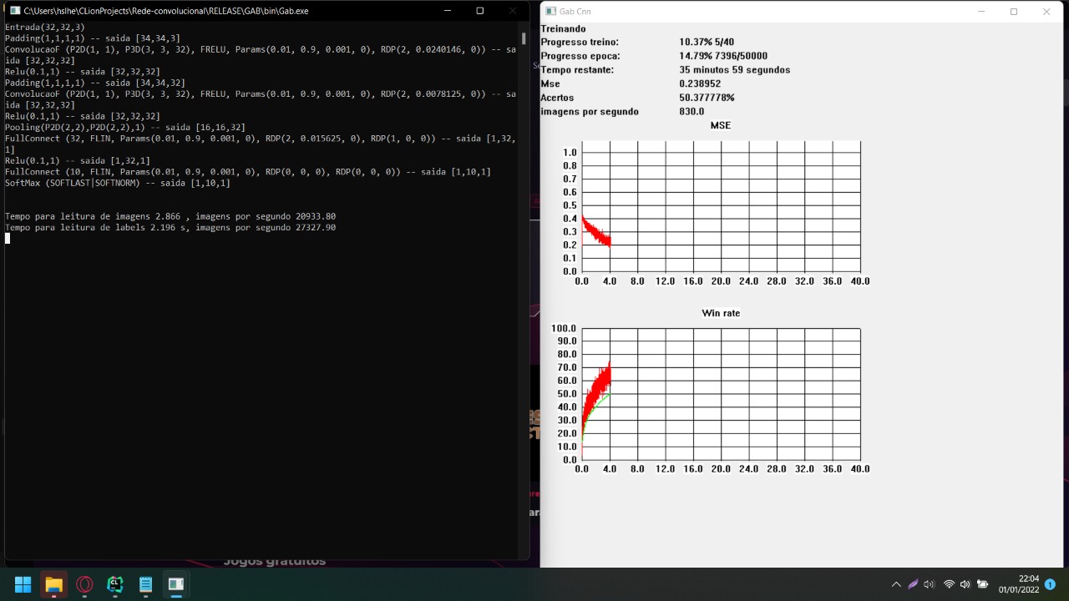
Task: Click the 'Win rate' chart title
Action: 721,313
